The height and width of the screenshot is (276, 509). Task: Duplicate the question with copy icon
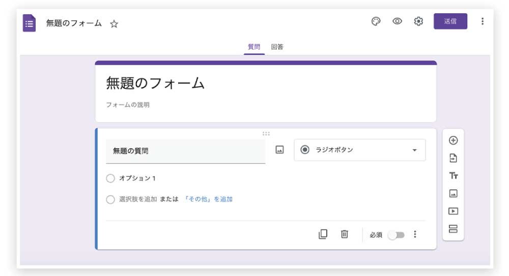[x=323, y=234]
